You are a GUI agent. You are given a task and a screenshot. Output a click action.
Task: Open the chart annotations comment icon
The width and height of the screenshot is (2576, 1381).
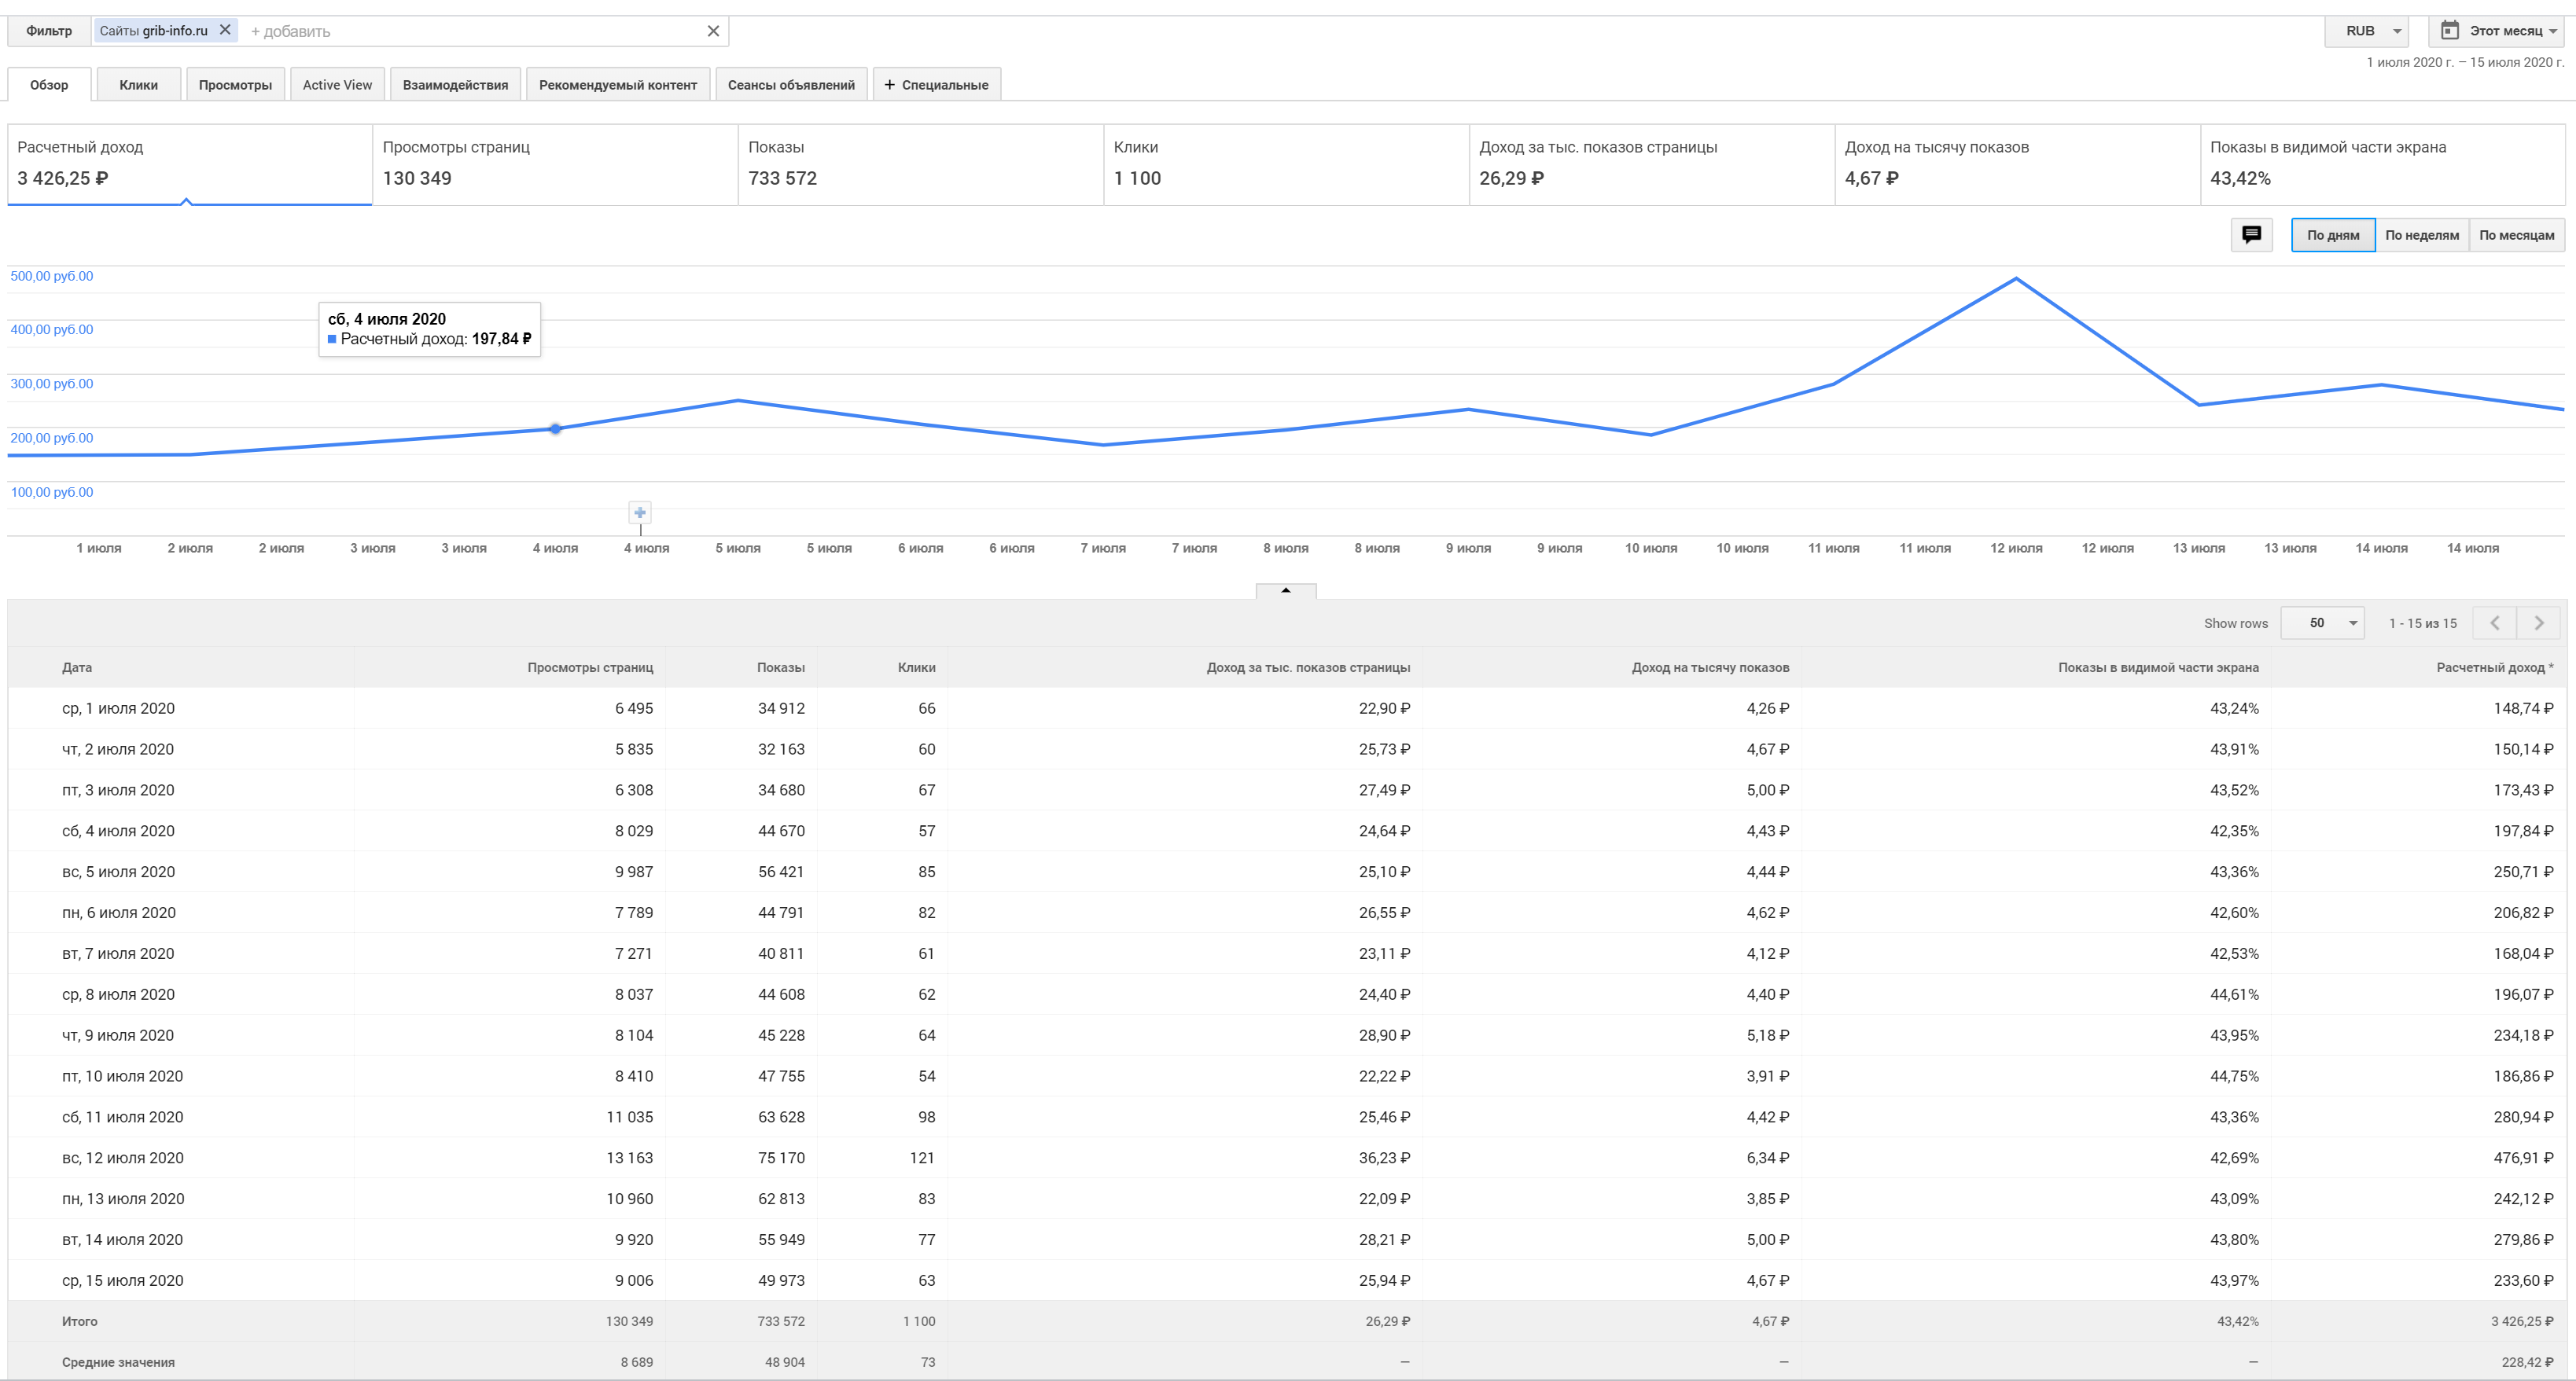(x=2251, y=235)
